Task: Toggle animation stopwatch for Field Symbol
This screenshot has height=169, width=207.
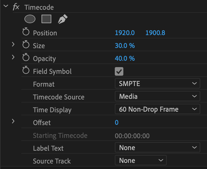Action: [26, 71]
